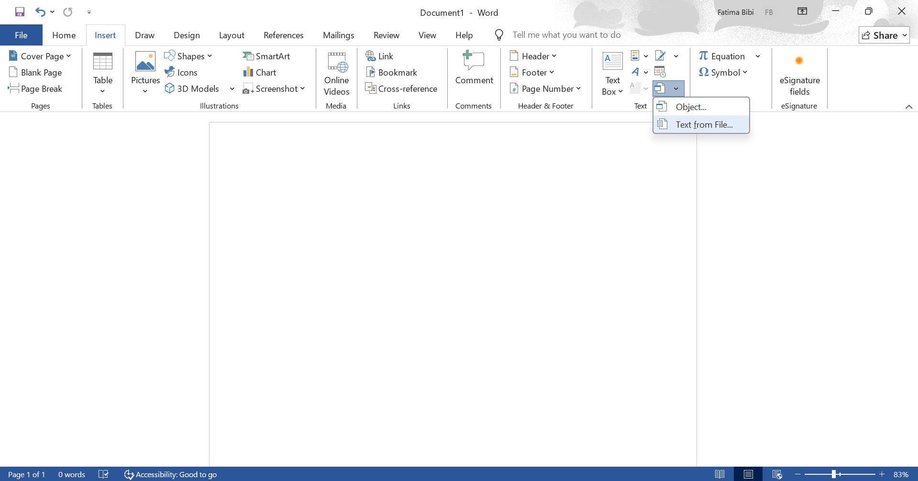Screen dimensions: 918x481
Task: Switch to Read Mode view
Action: [719, 474]
